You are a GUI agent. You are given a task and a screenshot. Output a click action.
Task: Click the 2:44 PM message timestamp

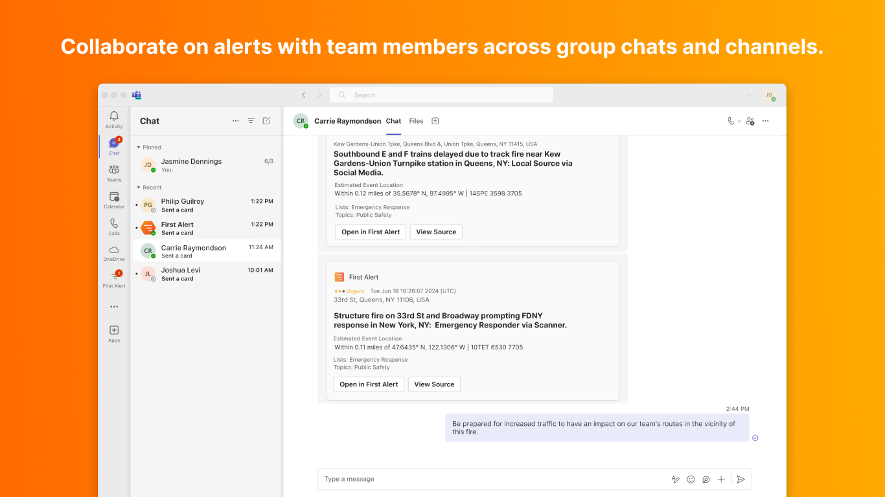737,409
